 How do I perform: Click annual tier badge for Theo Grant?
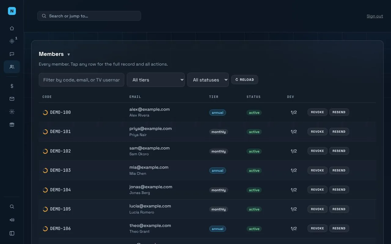[217, 229]
